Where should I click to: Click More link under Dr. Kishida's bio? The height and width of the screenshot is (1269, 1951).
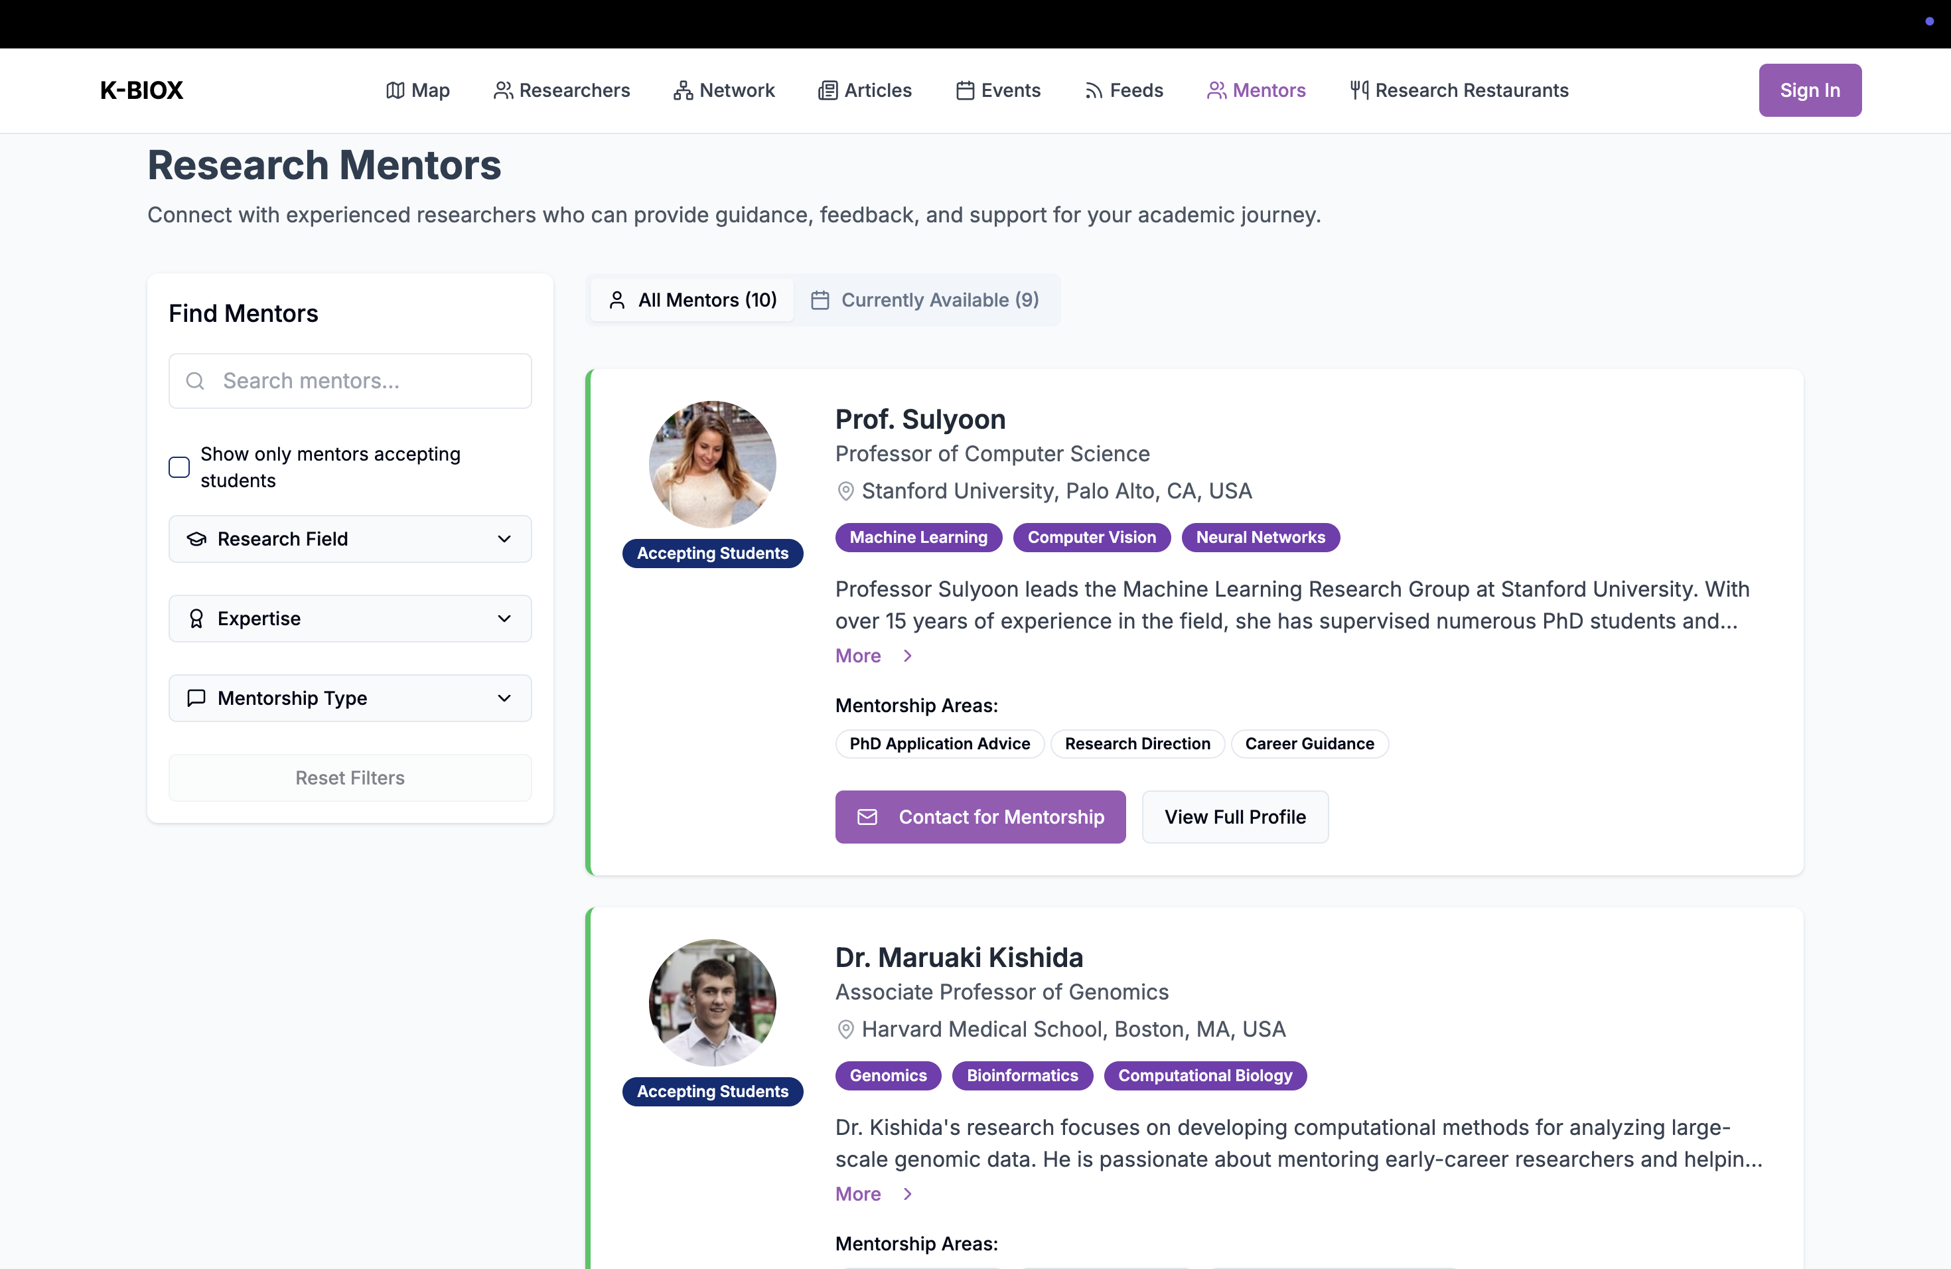(858, 1193)
